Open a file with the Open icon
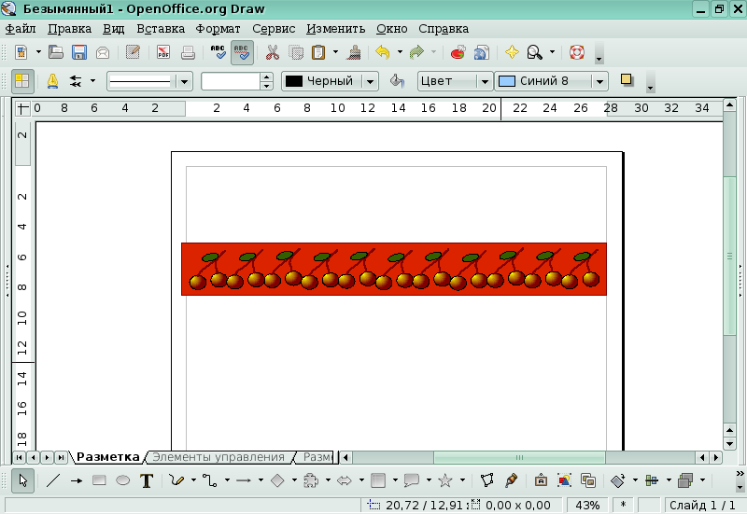 pyautogui.click(x=56, y=52)
